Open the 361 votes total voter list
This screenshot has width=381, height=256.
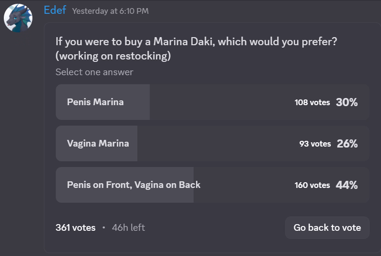(x=75, y=227)
